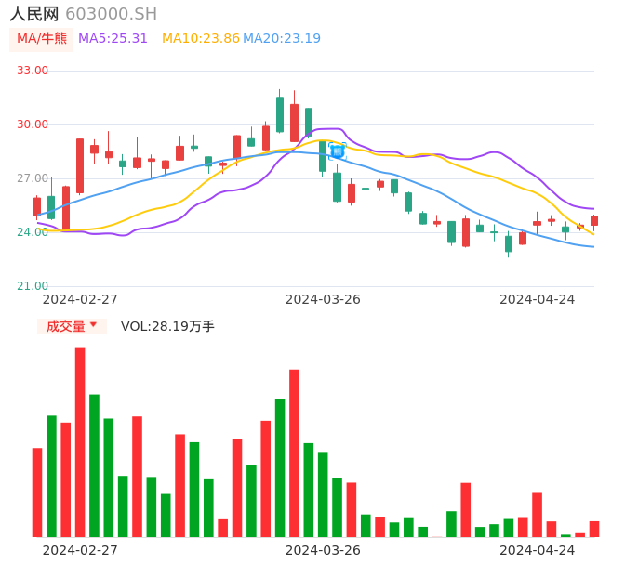Click the stock code 603000.SH
This screenshot has width=638, height=563.
pos(111,14)
